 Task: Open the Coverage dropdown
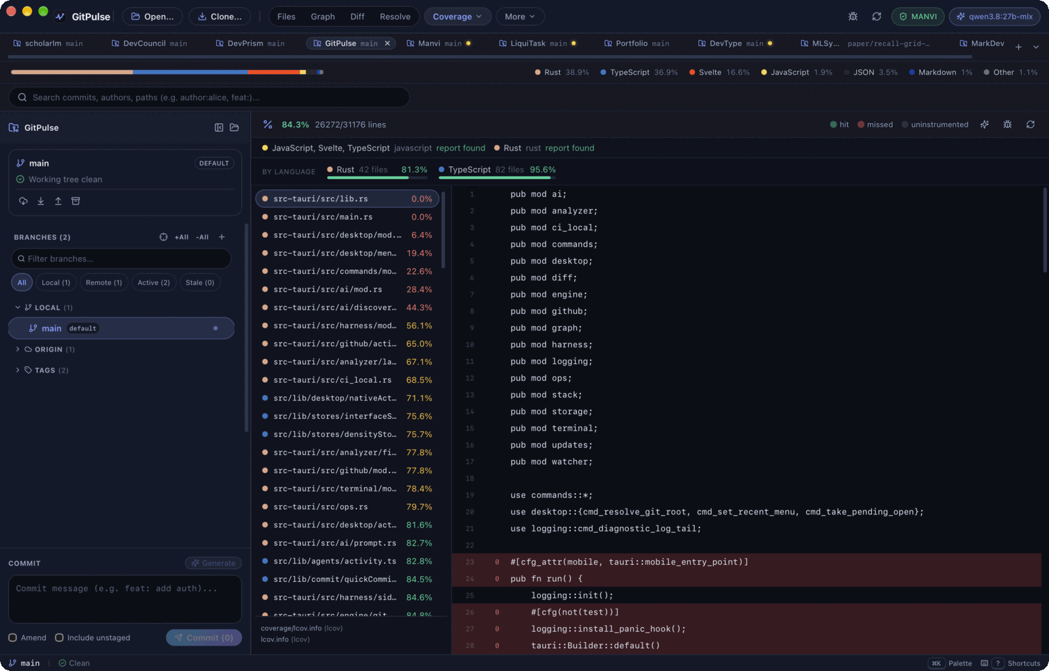pos(457,16)
